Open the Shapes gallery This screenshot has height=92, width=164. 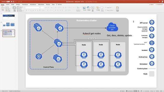coord(89,8)
